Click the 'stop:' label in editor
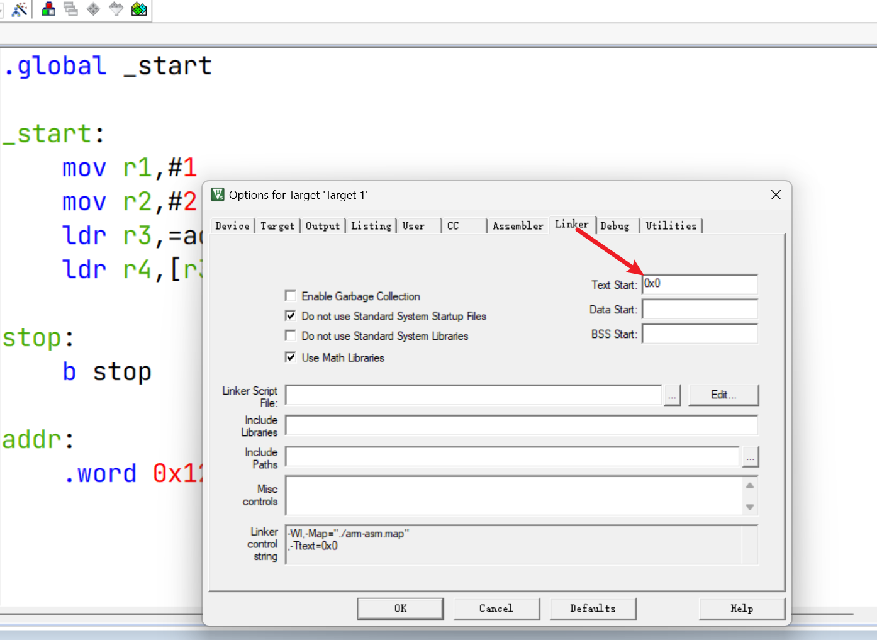The height and width of the screenshot is (640, 877). (38, 338)
